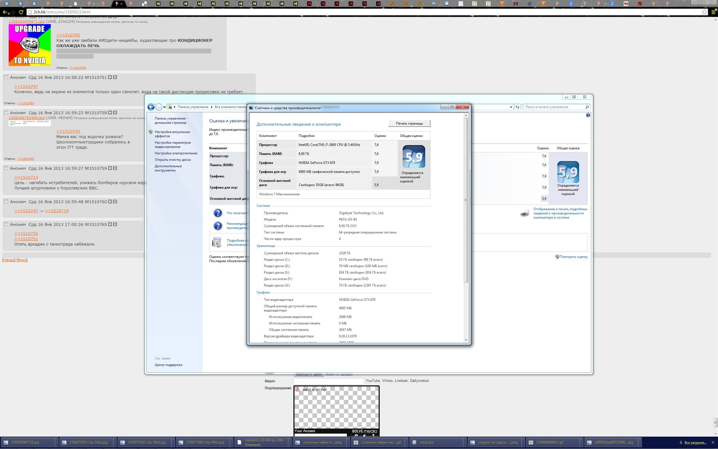This screenshot has height=449, width=718.
Task: Open dropdown arrow of 1358277933-clip-32kb.jpg download
Action: click(x=114, y=442)
